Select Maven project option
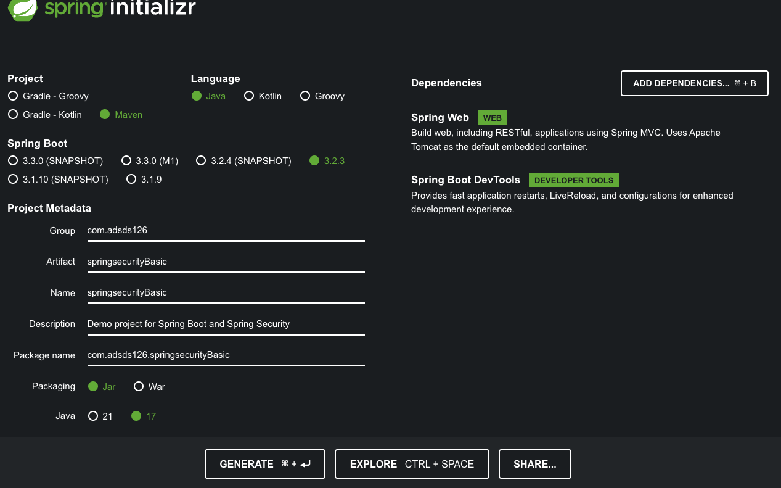Screen dimensions: 781x488 pos(121,115)
